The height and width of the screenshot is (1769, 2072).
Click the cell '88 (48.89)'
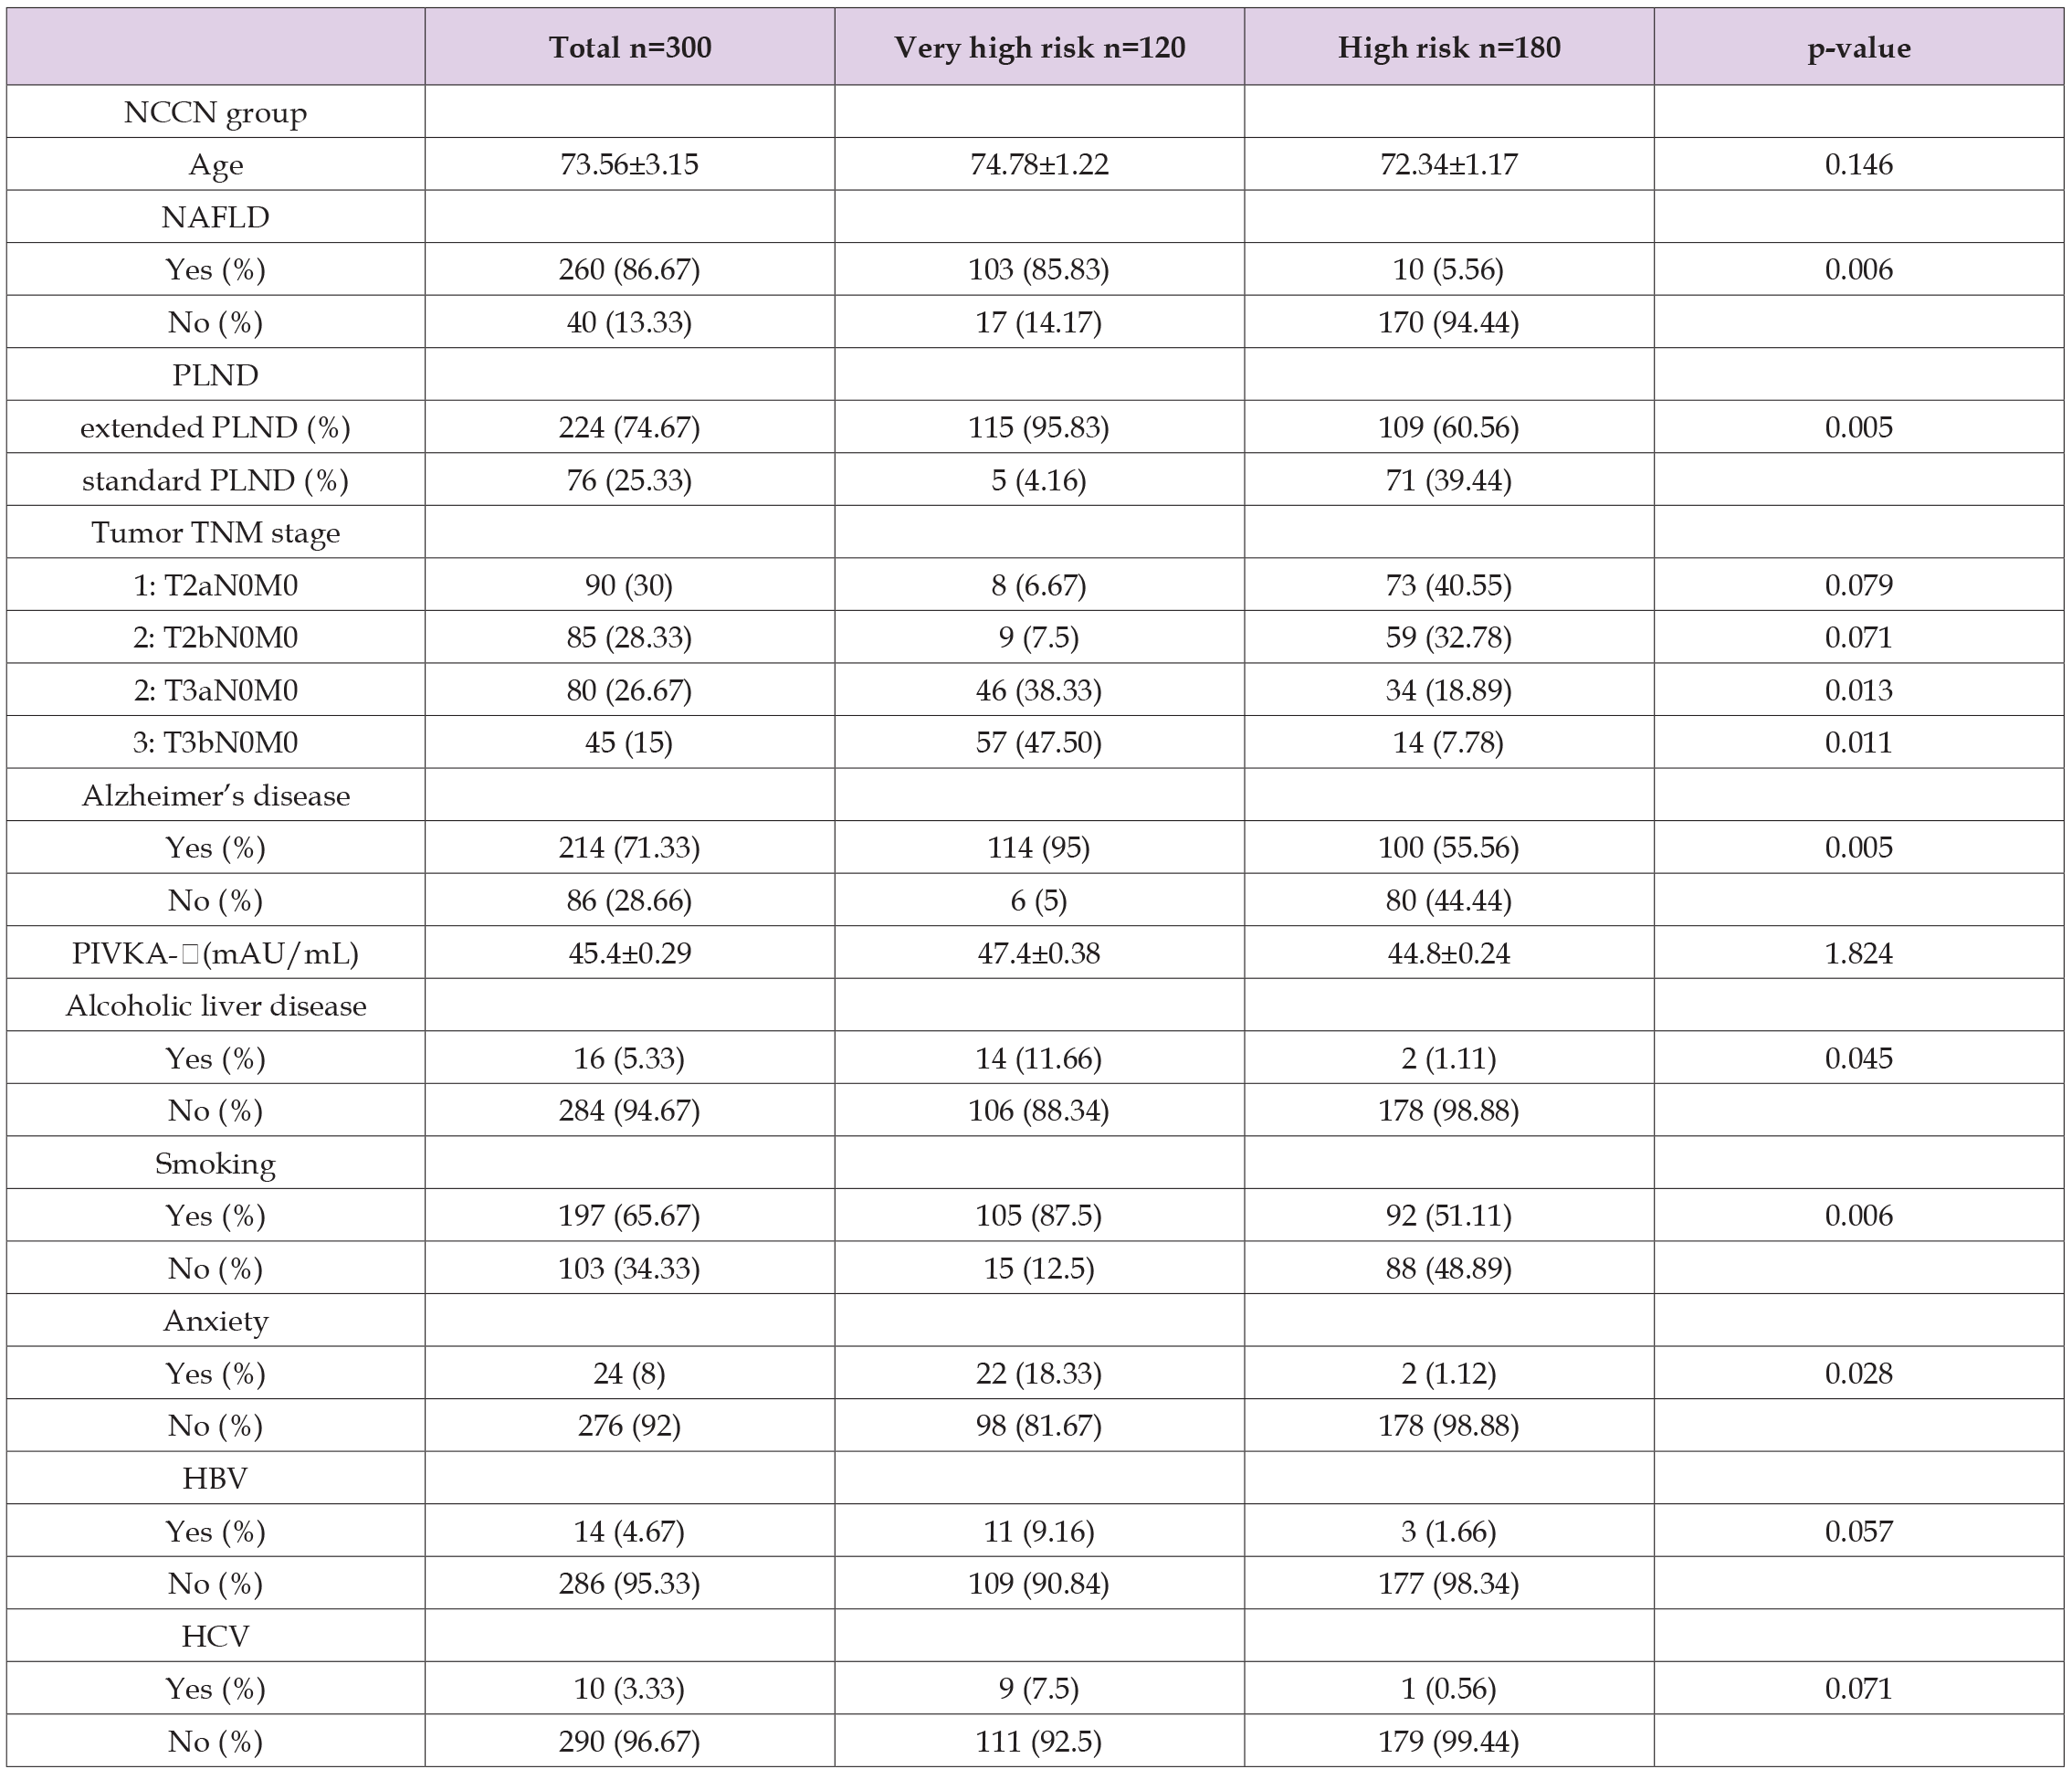click(1449, 1268)
